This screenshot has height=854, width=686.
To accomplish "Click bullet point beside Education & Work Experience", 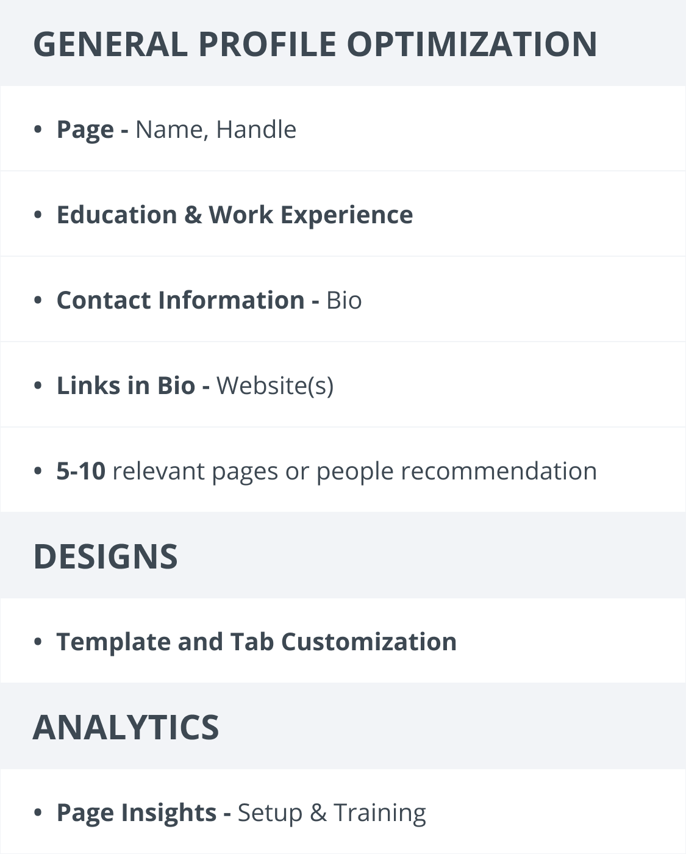I will click(38, 215).
